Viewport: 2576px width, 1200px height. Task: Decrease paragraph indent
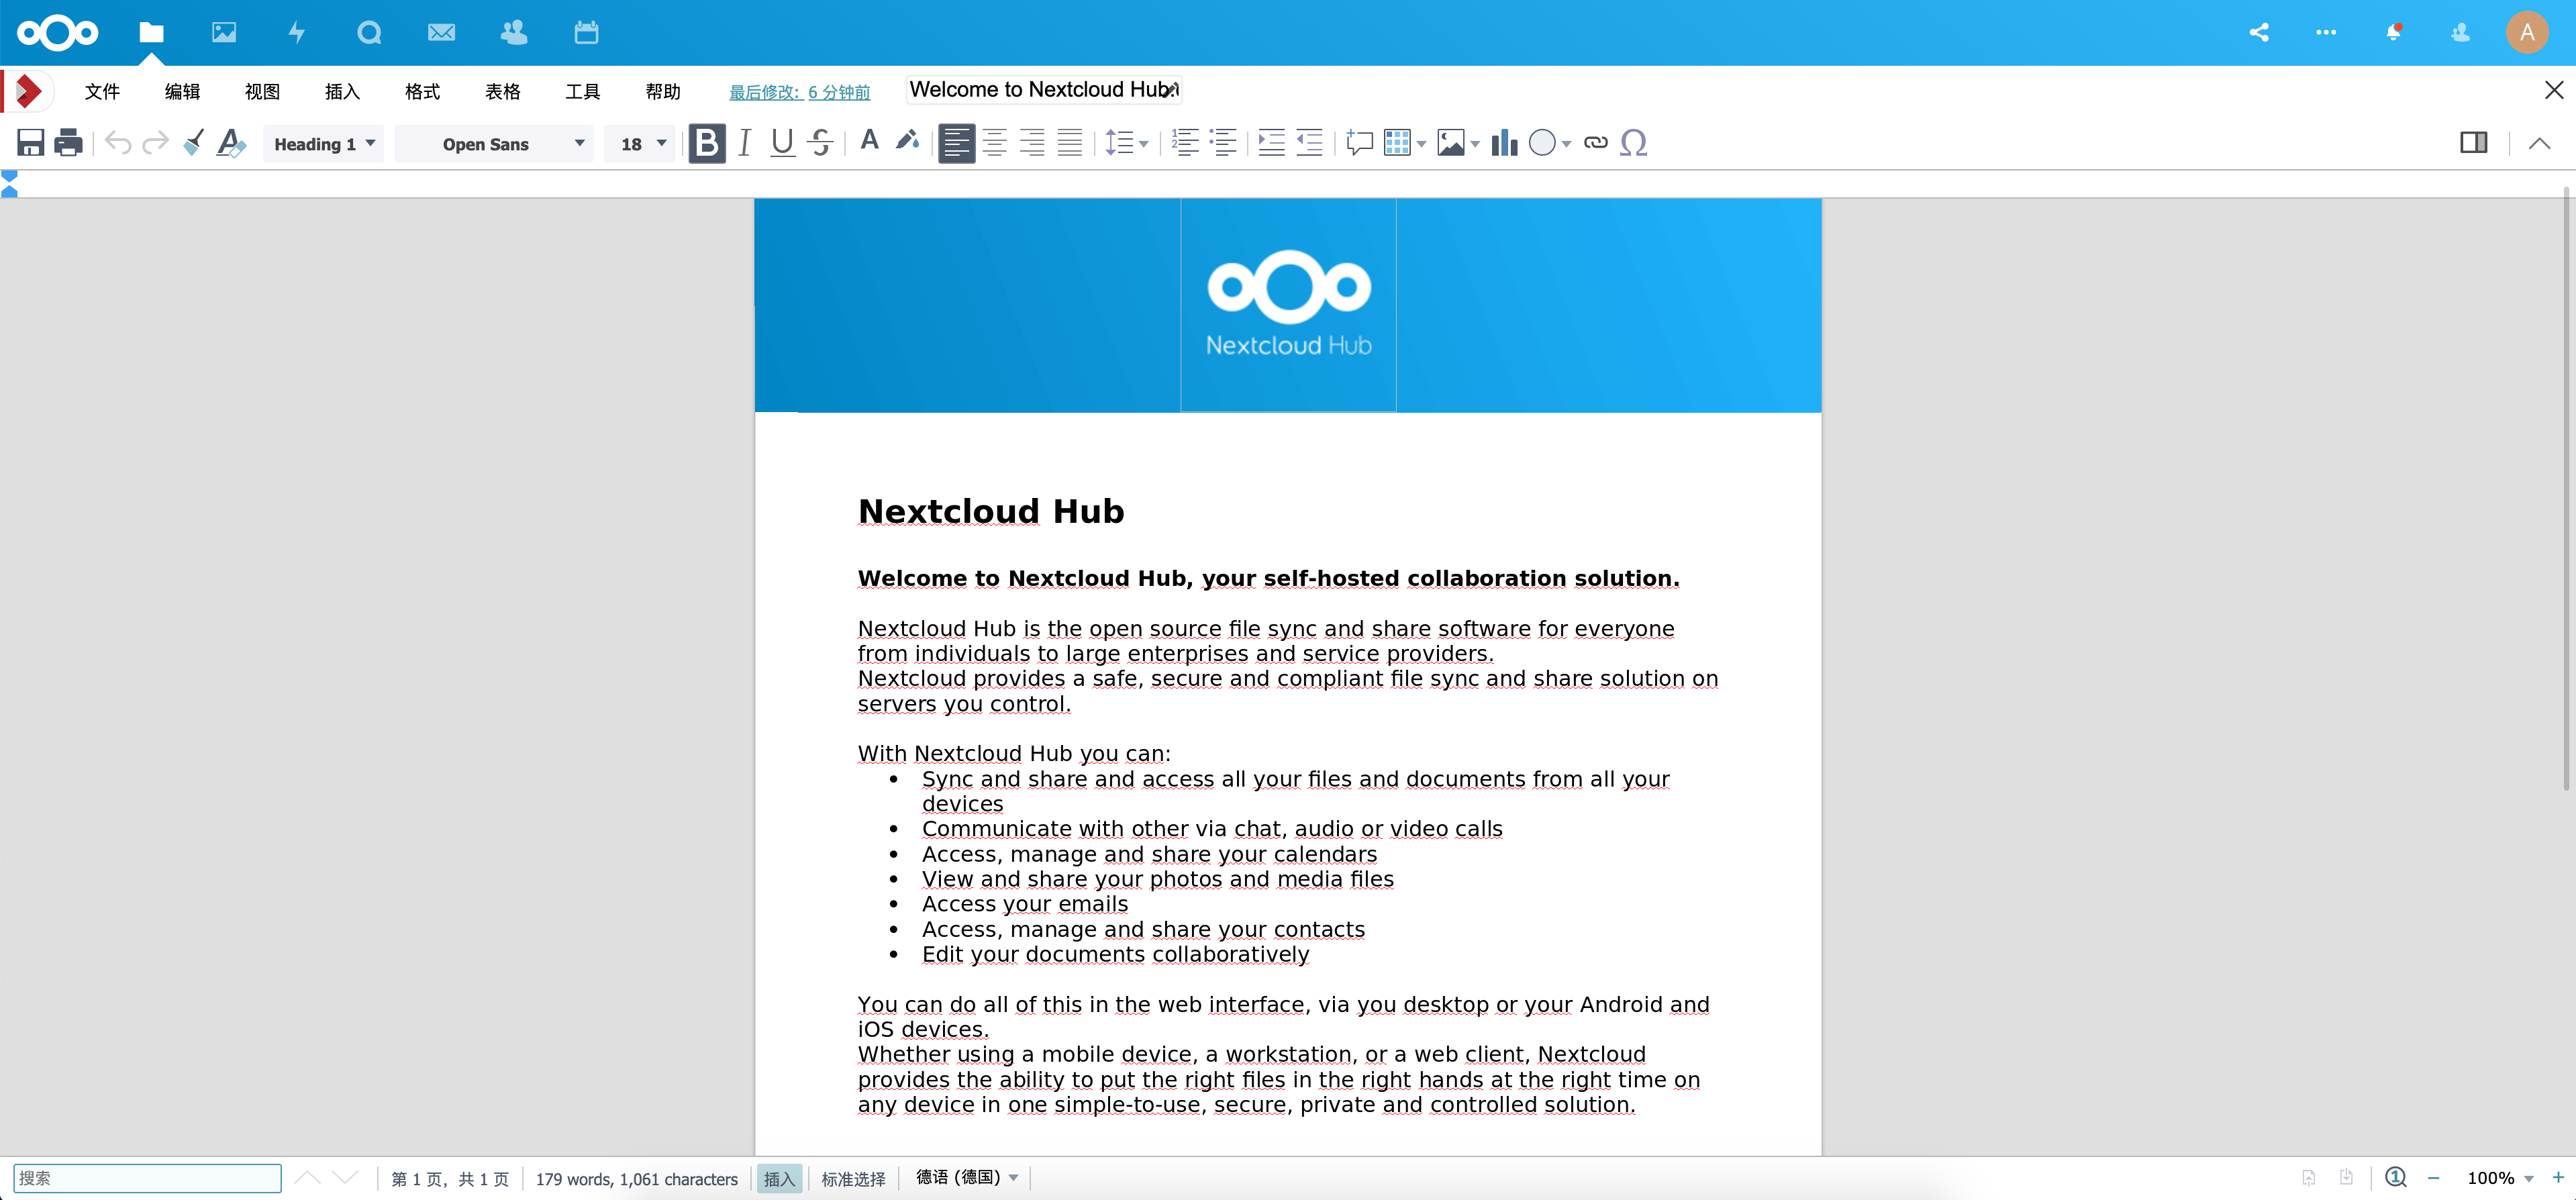click(x=1309, y=143)
